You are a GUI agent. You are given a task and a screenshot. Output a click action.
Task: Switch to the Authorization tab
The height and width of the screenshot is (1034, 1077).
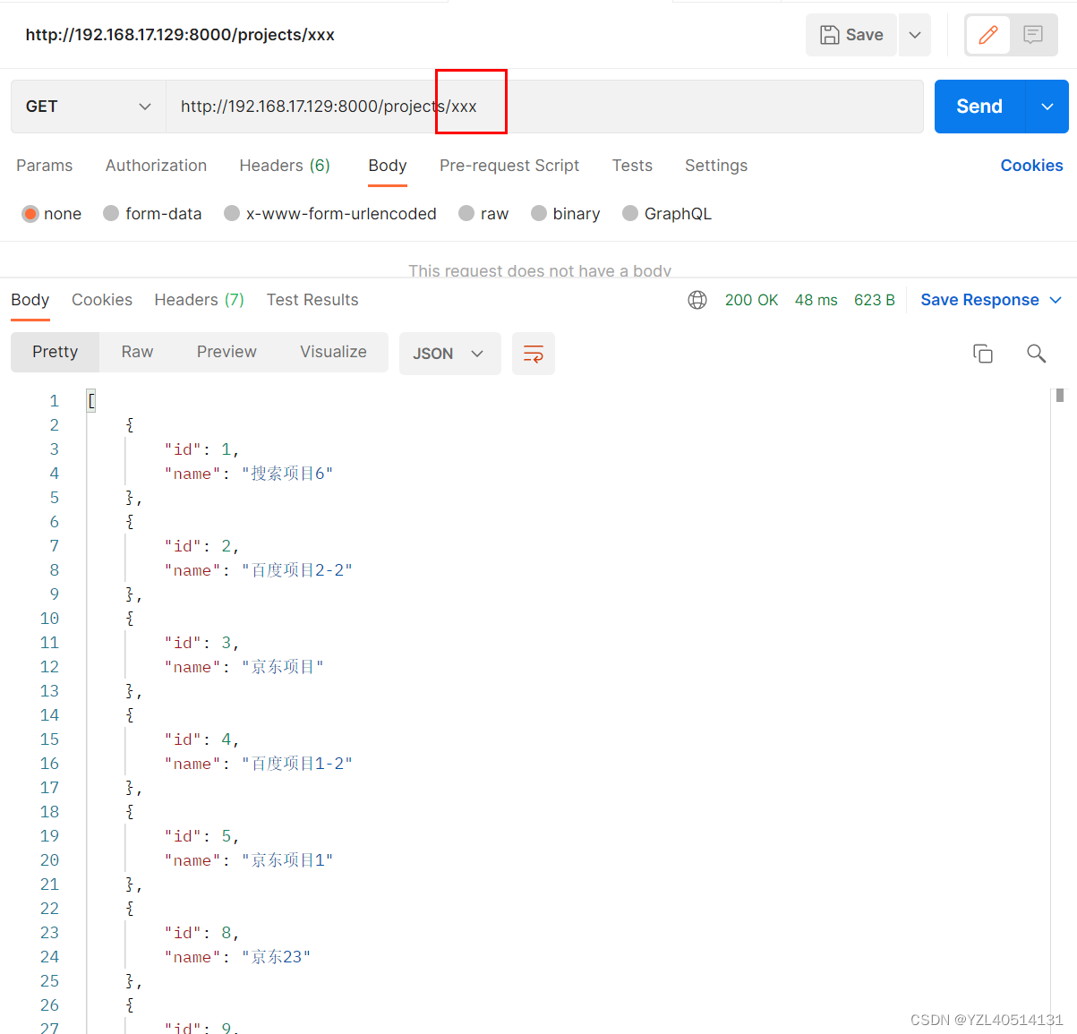tap(156, 166)
